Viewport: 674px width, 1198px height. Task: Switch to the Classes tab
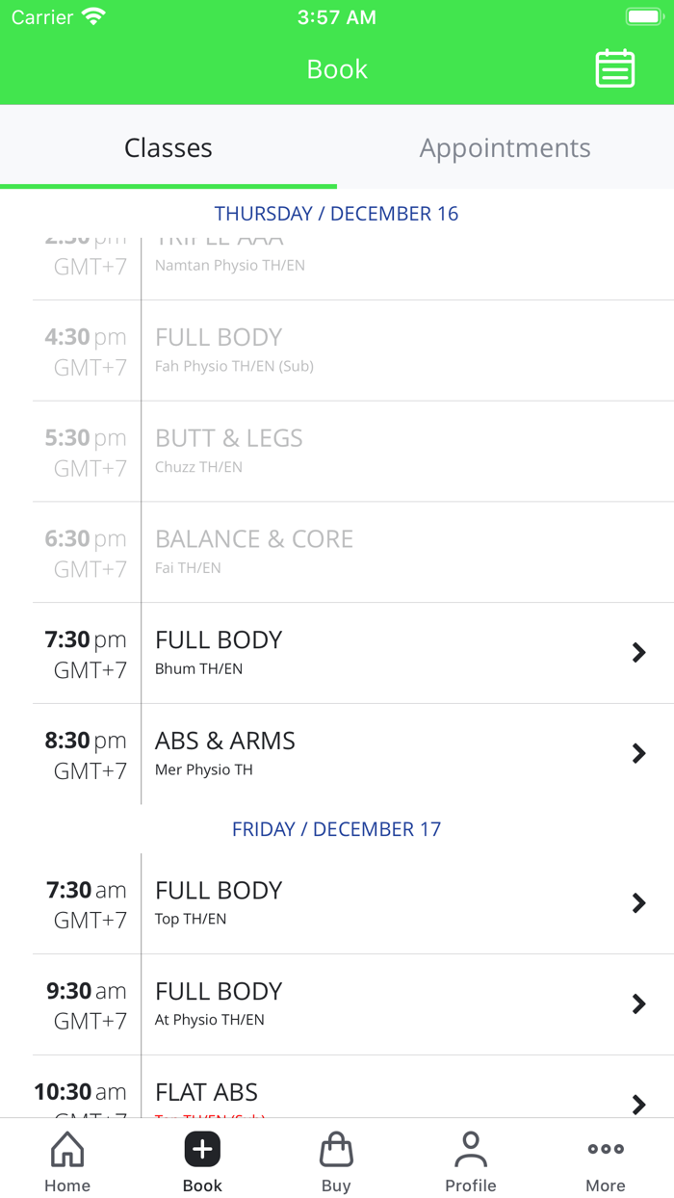click(168, 148)
